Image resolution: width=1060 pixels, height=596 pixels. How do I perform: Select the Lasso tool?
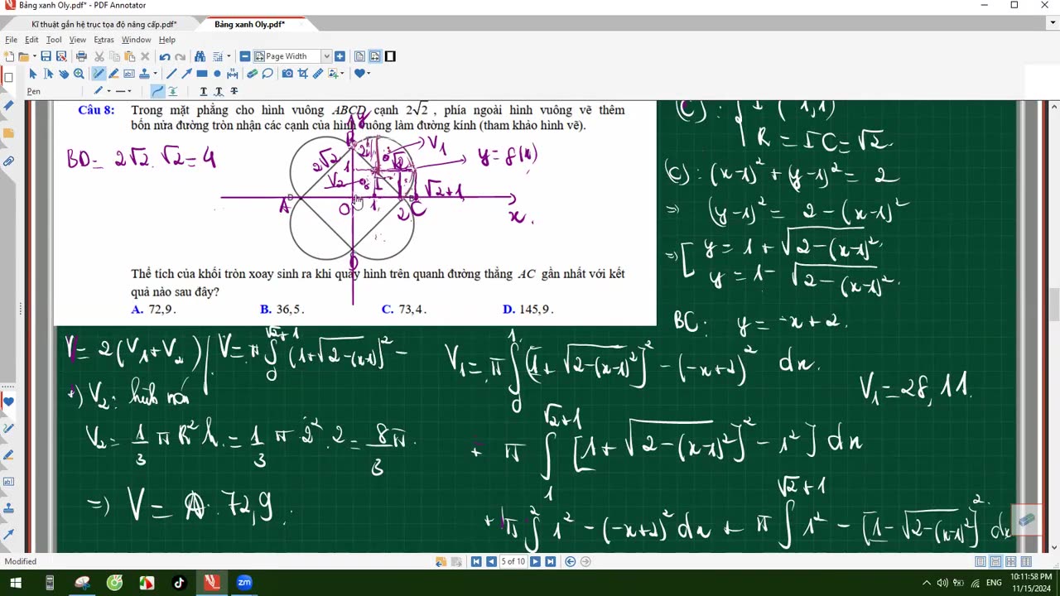267,74
